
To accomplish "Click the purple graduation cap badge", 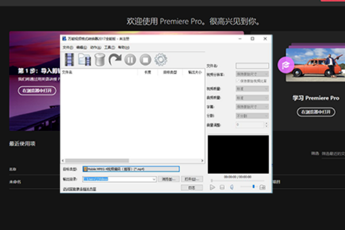I will [286, 65].
